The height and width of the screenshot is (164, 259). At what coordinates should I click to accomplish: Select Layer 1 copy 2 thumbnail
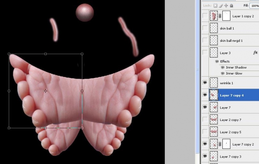(214, 16)
